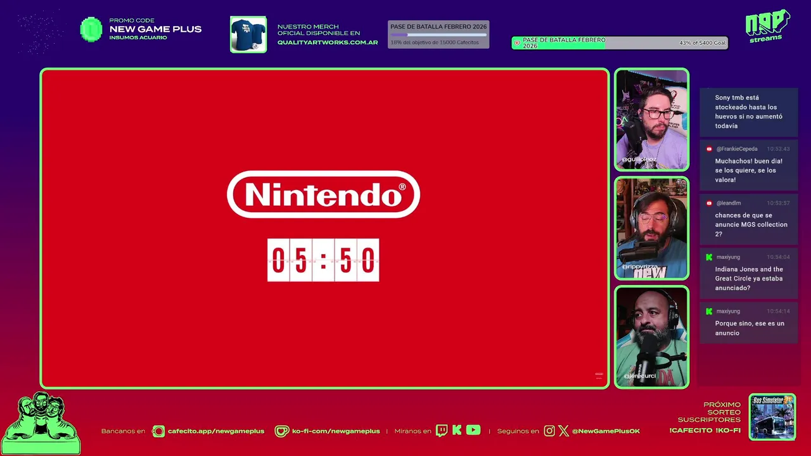Screen dimensions: 811x456
Task: Click the Nintendo logo in the stream
Action: (323, 194)
